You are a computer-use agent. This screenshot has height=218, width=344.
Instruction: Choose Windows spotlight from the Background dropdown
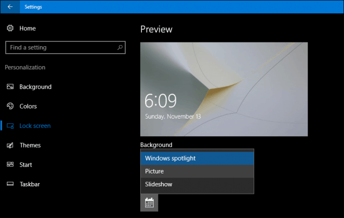coord(197,158)
